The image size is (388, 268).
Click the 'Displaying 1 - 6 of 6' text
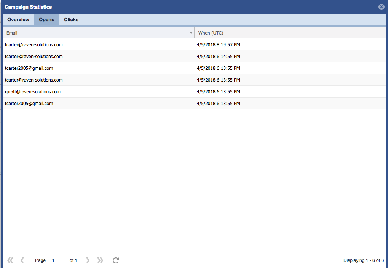tap(363, 260)
